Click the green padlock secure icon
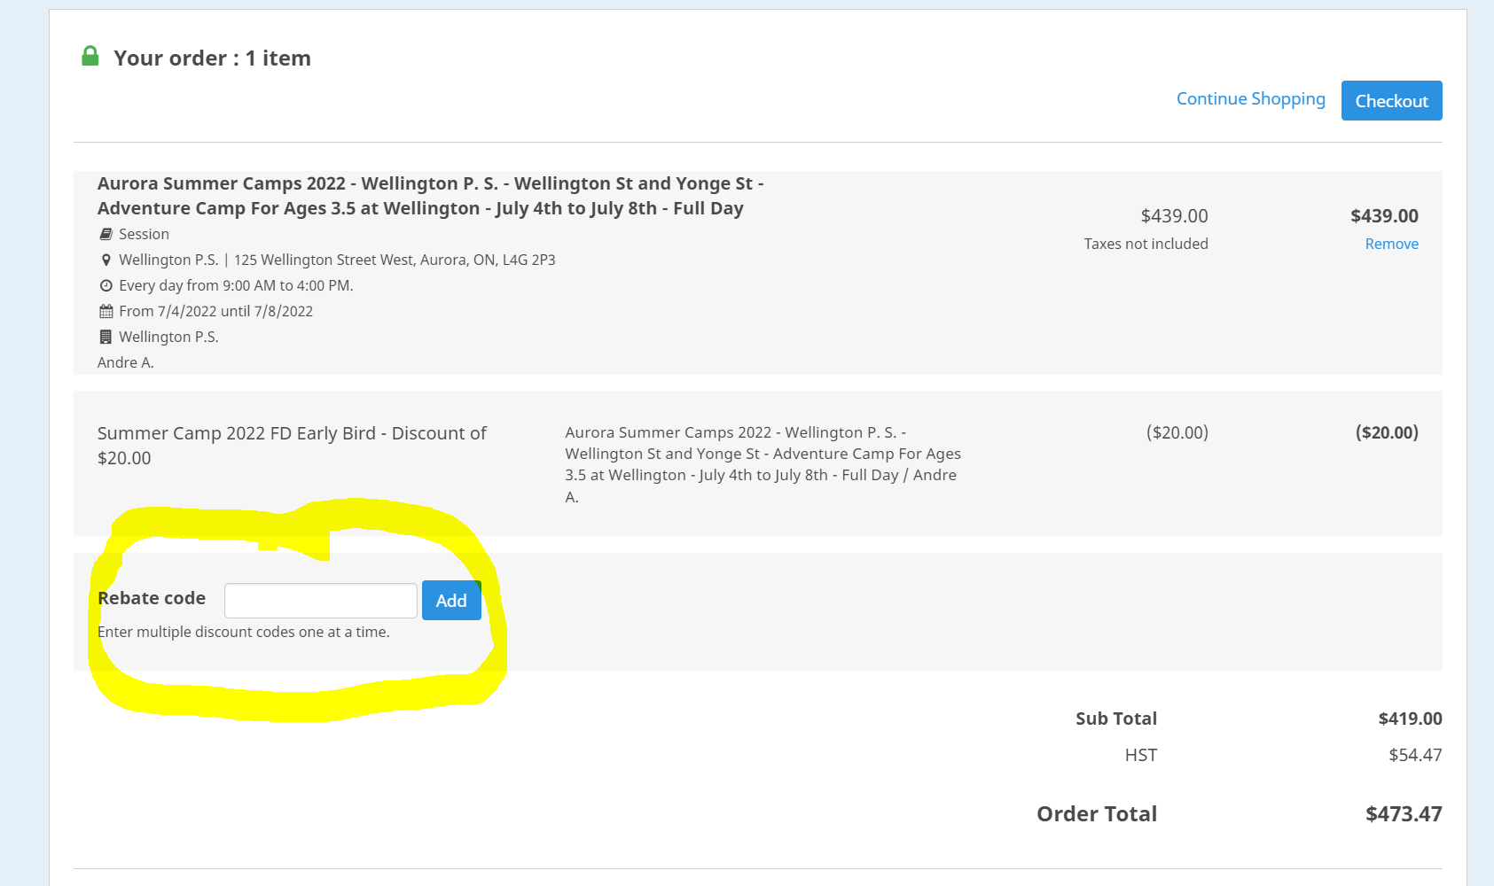The width and height of the screenshot is (1494, 886). tap(90, 57)
